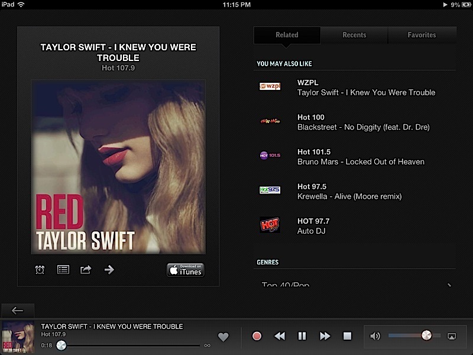The width and height of the screenshot is (473, 355).
Task: Click the right arrow icon under album art
Action: (109, 270)
